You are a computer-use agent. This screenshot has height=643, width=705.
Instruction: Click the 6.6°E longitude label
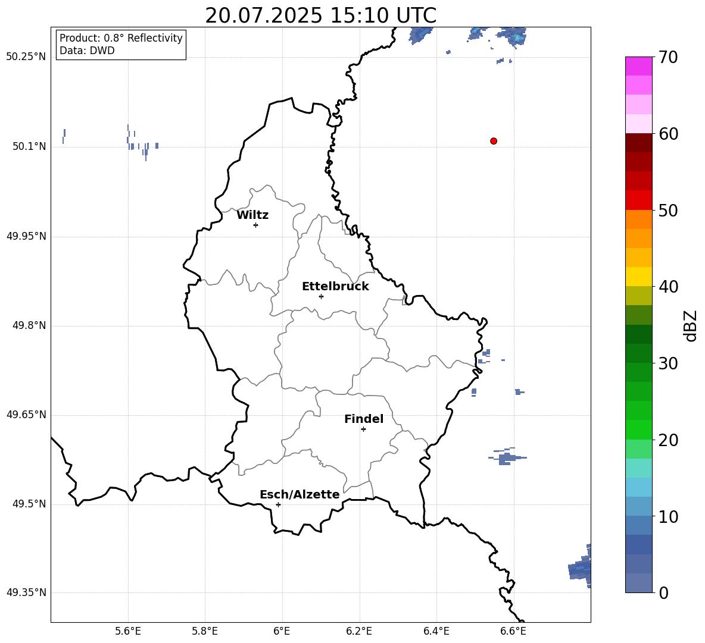click(513, 631)
